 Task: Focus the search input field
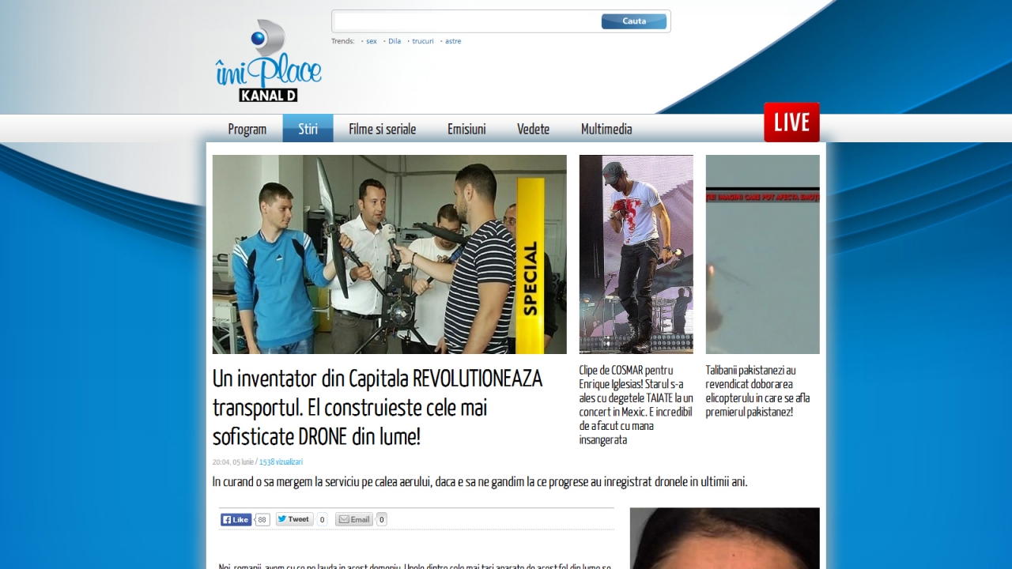point(466,21)
